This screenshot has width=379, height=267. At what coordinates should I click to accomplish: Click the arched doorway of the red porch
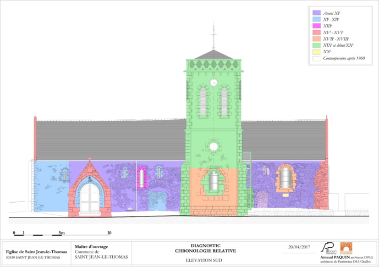90,198
